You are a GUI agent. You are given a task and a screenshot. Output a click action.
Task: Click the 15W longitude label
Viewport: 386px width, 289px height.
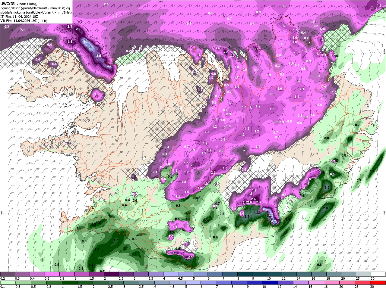pyautogui.click(x=319, y=2)
